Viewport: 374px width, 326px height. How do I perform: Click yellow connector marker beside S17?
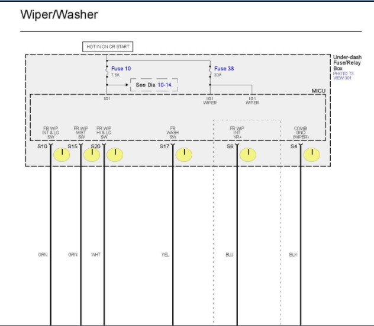(184, 155)
